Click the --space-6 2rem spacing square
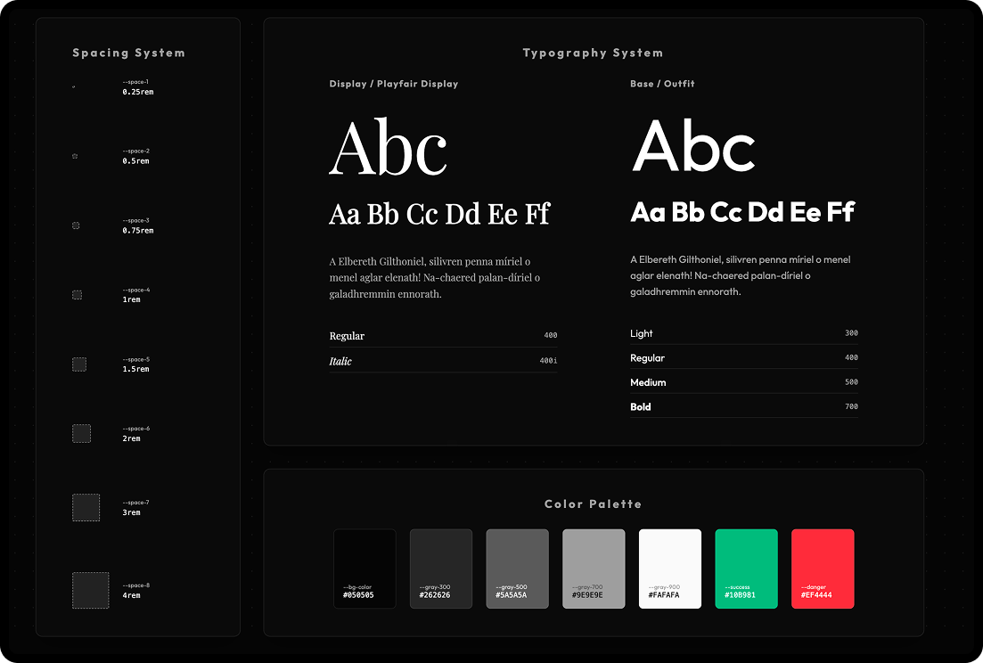This screenshot has width=983, height=663. click(81, 433)
